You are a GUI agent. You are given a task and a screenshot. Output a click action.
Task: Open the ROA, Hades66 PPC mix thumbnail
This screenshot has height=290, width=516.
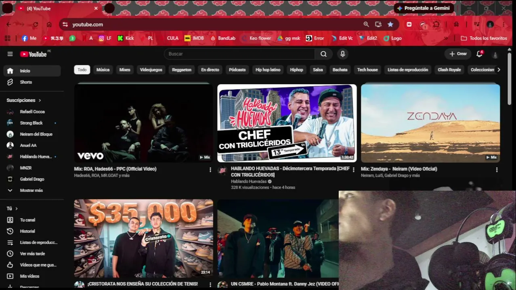(x=143, y=123)
